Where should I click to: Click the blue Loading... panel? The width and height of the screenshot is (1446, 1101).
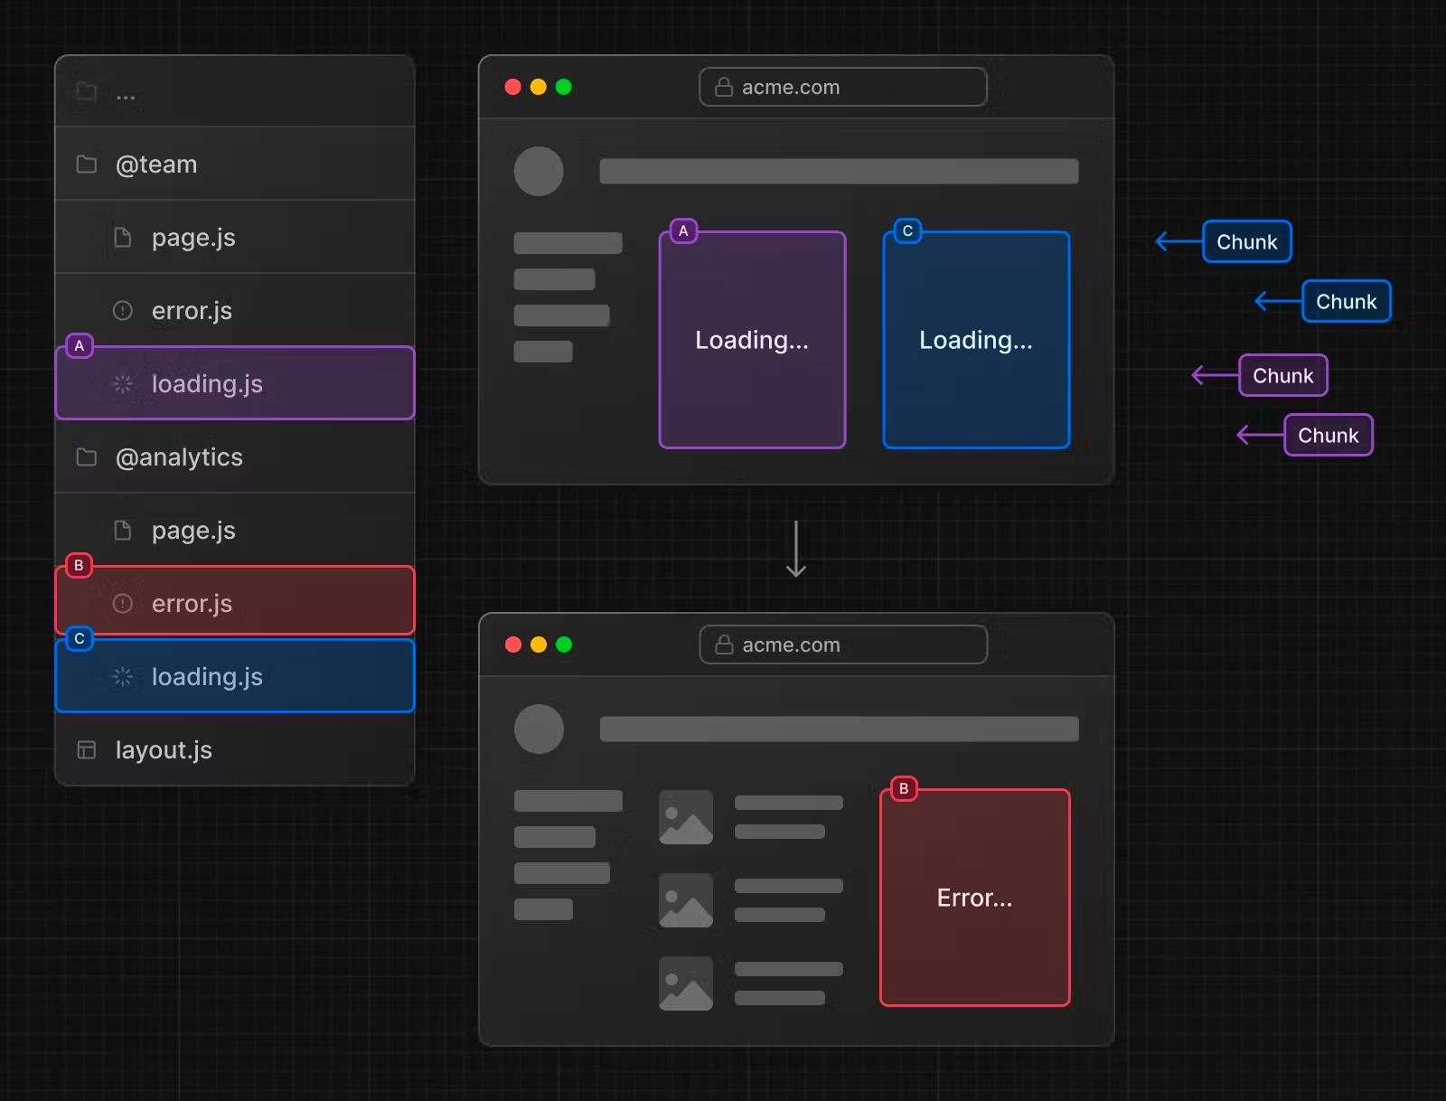976,340
